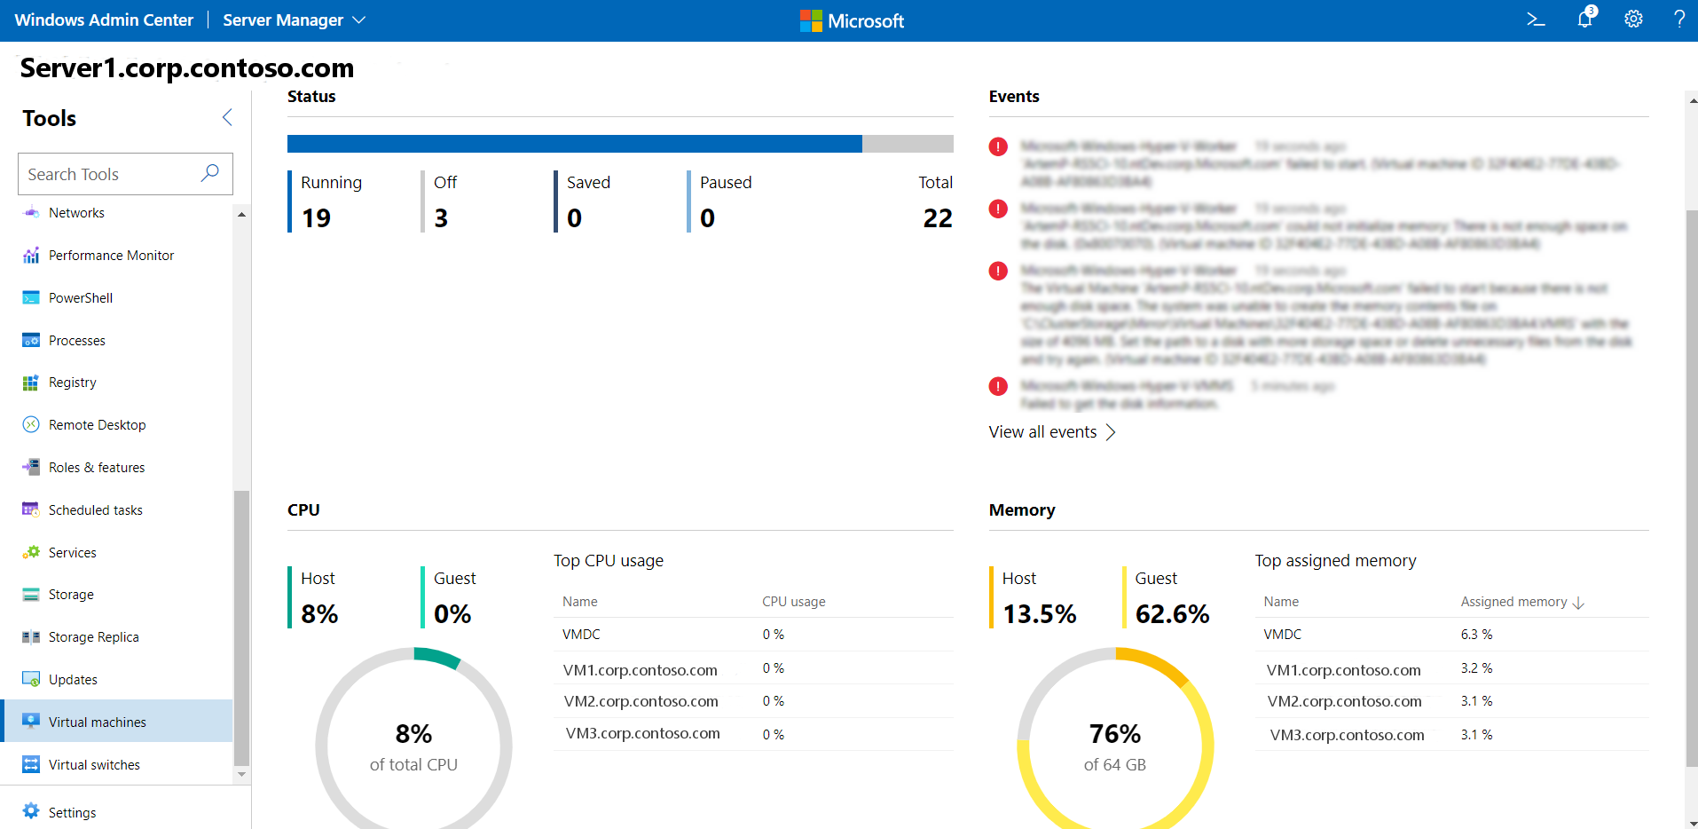The height and width of the screenshot is (829, 1698).
Task: Open Settings at bottom of sidebar
Action: [x=72, y=812]
